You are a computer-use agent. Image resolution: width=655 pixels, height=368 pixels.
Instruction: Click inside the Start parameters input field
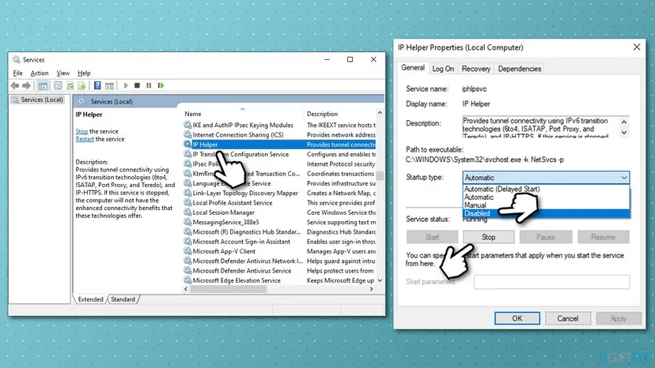tap(551, 282)
